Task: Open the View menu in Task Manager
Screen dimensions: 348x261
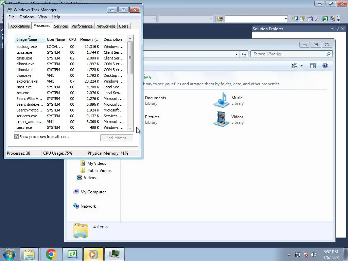Action: tap(42, 17)
